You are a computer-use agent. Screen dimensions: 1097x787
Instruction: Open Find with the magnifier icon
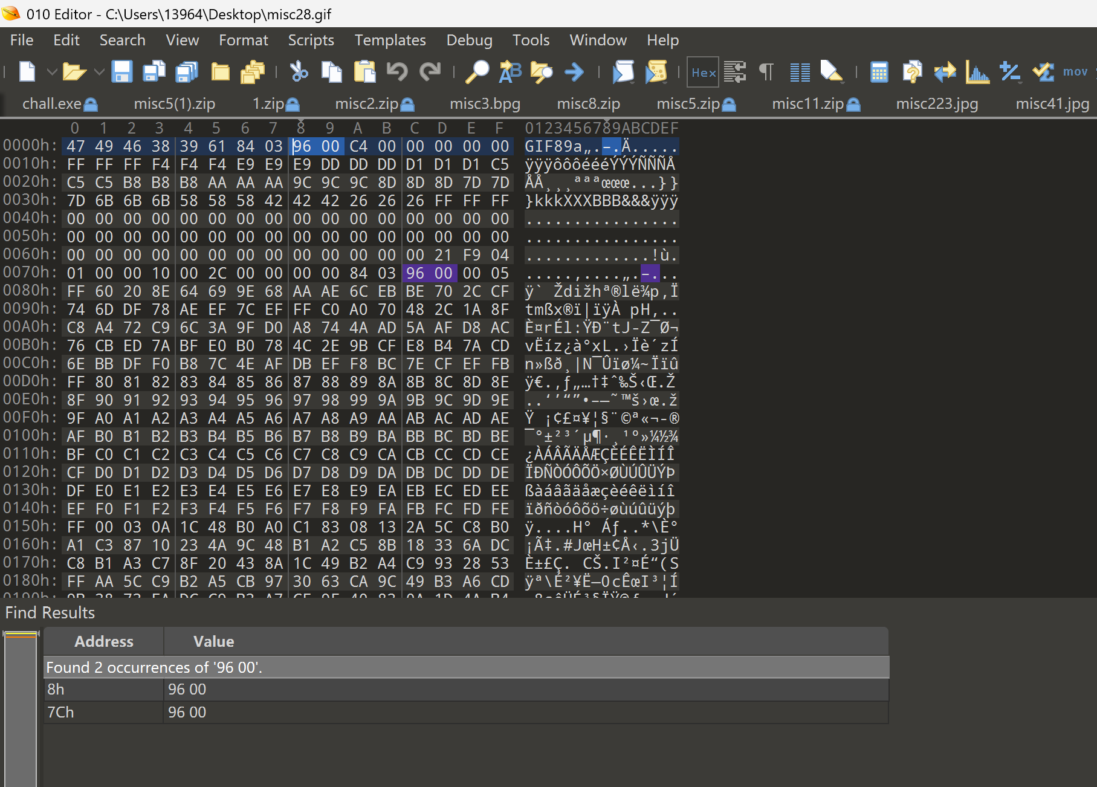pyautogui.click(x=477, y=72)
